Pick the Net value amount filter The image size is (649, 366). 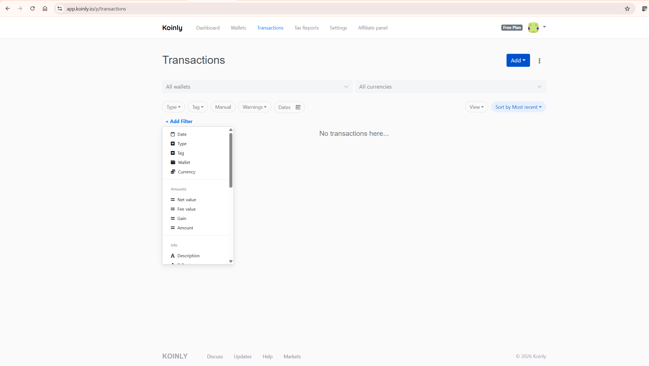pyautogui.click(x=187, y=200)
